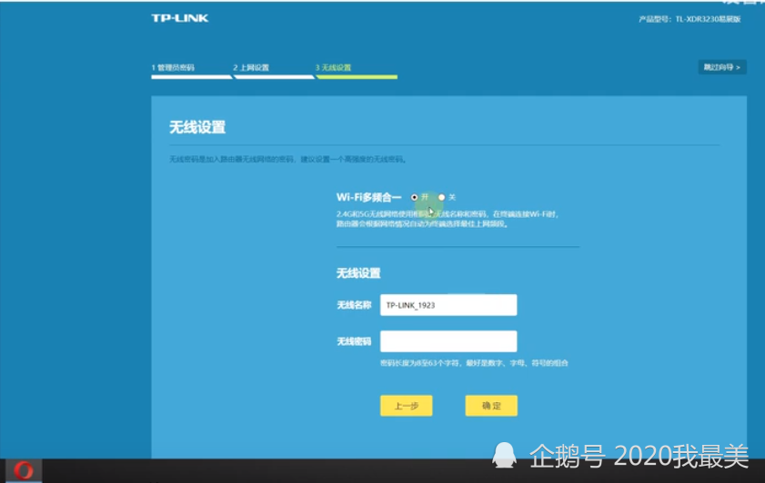Click the Wi-Fi多频合一 label
765x483 pixels.
coord(368,197)
